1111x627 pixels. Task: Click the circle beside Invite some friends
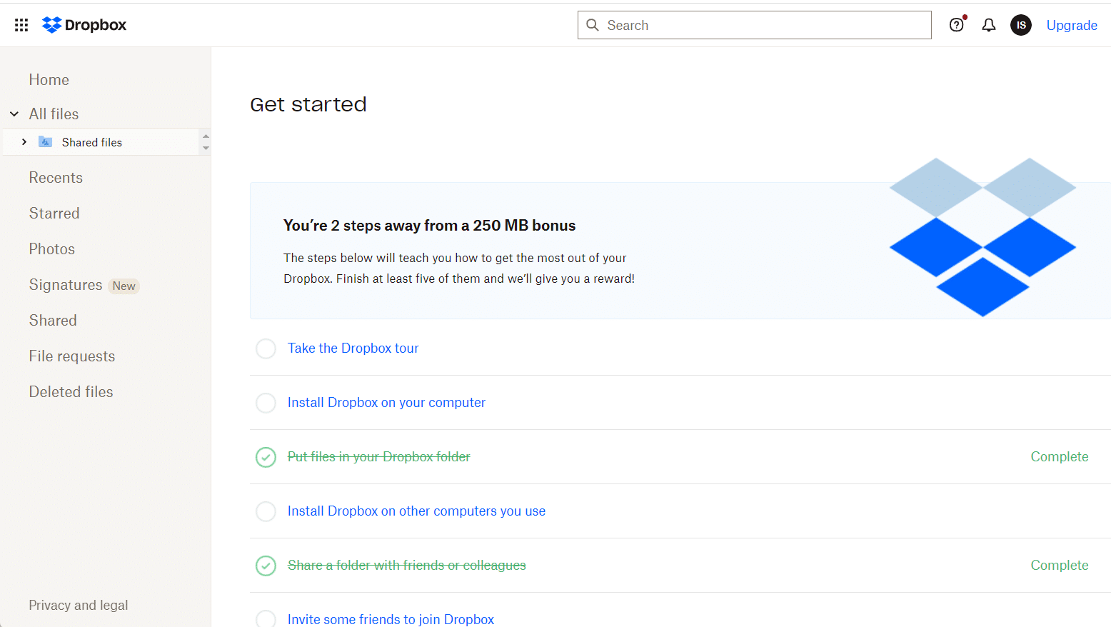(266, 618)
